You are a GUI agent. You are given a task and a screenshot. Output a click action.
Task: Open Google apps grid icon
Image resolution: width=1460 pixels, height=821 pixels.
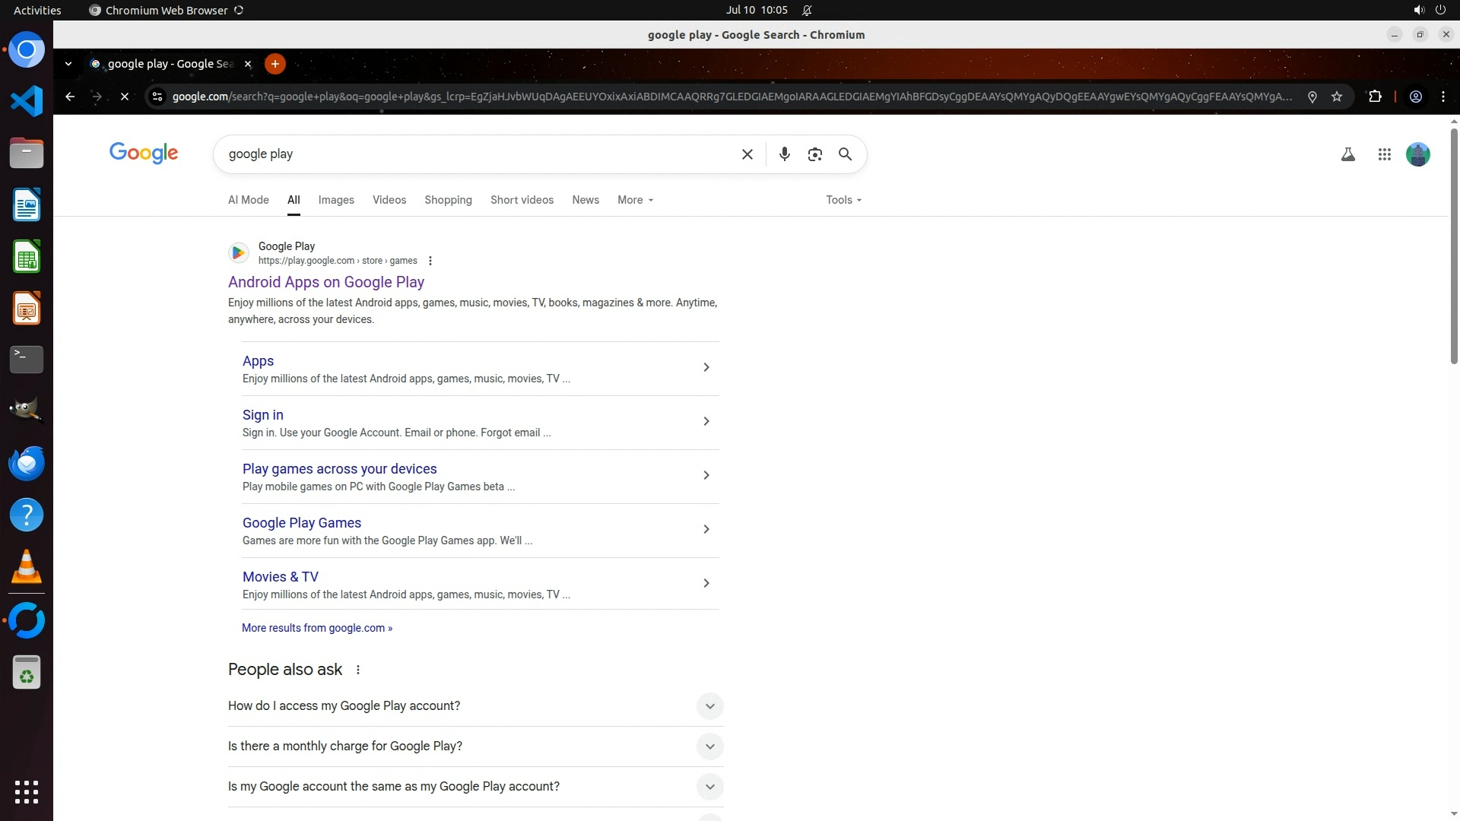[1384, 154]
